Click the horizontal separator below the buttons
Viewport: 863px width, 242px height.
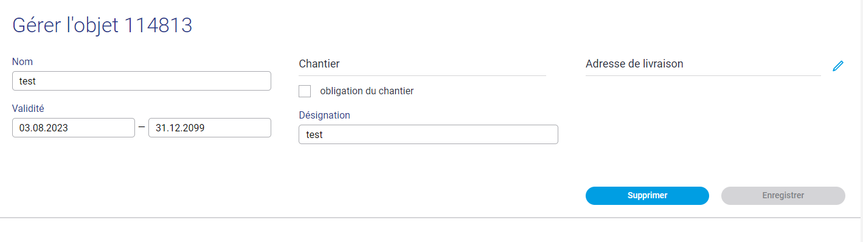tap(431, 217)
